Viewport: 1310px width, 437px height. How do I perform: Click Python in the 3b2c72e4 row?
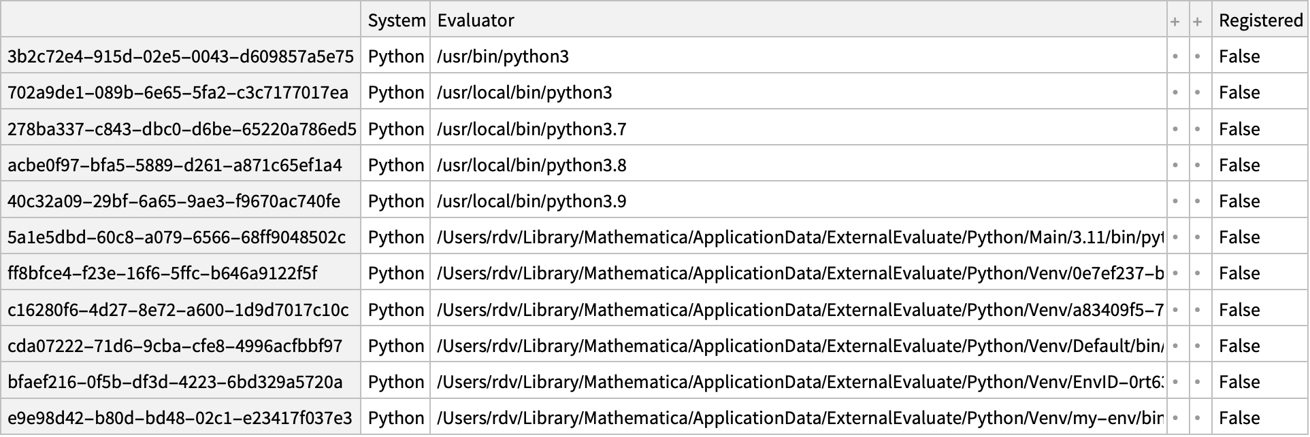[x=396, y=56]
